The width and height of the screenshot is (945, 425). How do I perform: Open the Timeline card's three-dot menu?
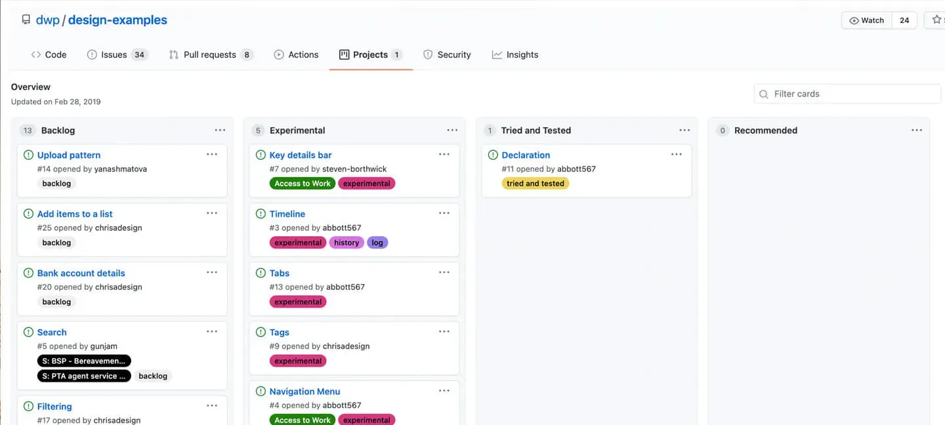pos(444,213)
